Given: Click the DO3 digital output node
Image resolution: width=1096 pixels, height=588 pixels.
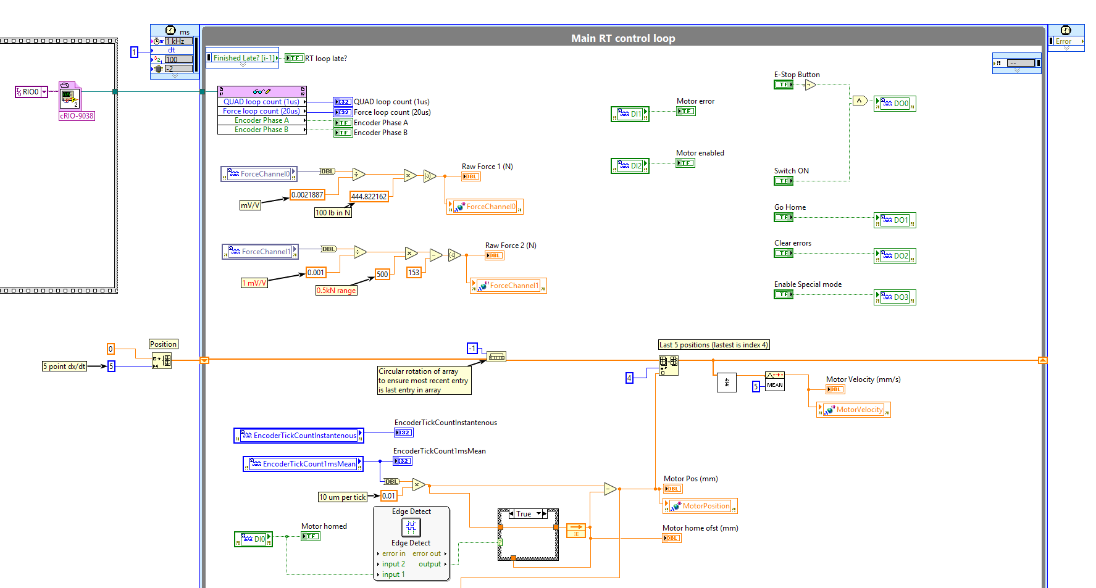Looking at the screenshot, I should click(x=895, y=297).
